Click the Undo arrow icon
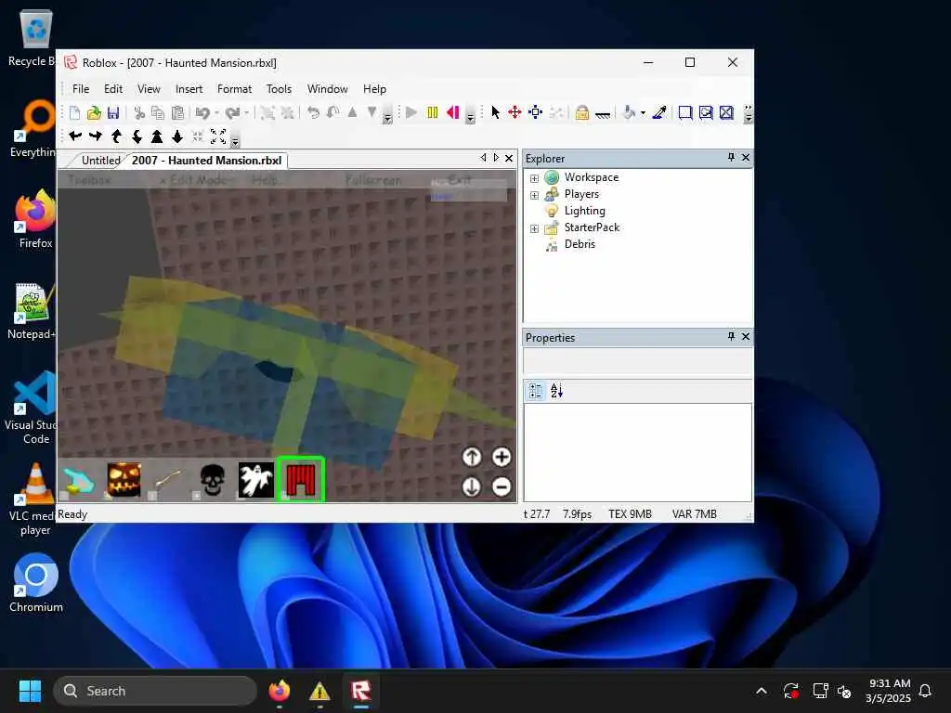951x713 pixels. (202, 112)
